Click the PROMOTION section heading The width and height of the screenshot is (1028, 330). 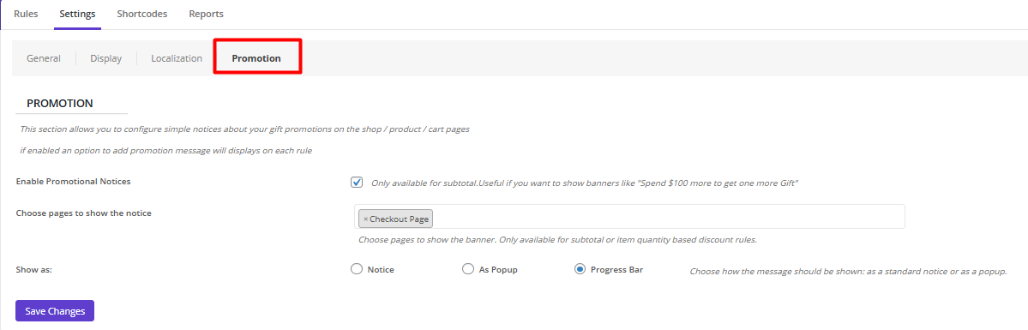[60, 104]
